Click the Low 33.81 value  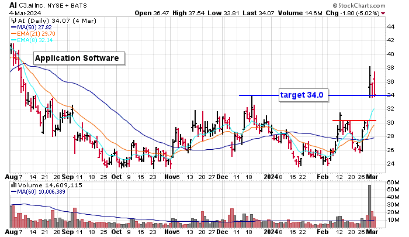pyautogui.click(x=223, y=13)
